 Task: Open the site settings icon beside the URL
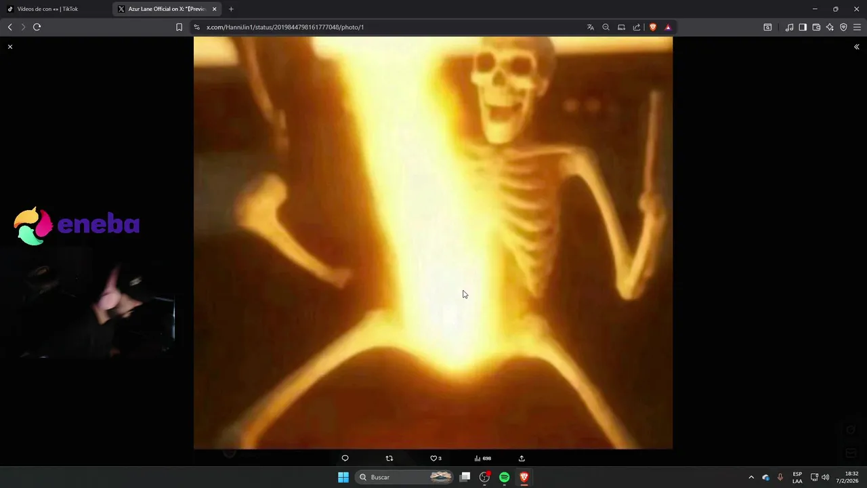pyautogui.click(x=196, y=27)
